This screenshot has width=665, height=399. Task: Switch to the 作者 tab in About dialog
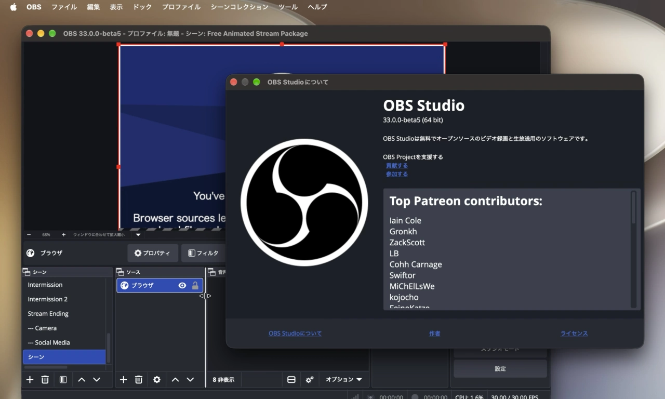435,334
